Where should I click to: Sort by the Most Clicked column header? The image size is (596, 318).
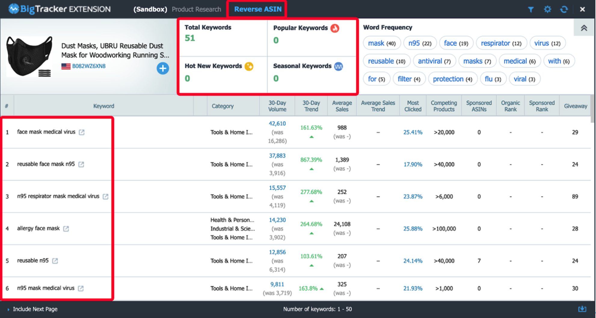413,106
